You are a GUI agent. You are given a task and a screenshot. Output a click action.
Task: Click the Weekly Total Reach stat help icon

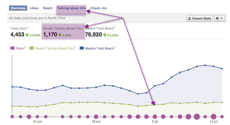[114, 27]
